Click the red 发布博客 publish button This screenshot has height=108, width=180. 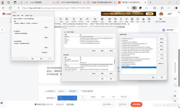click(136, 104)
